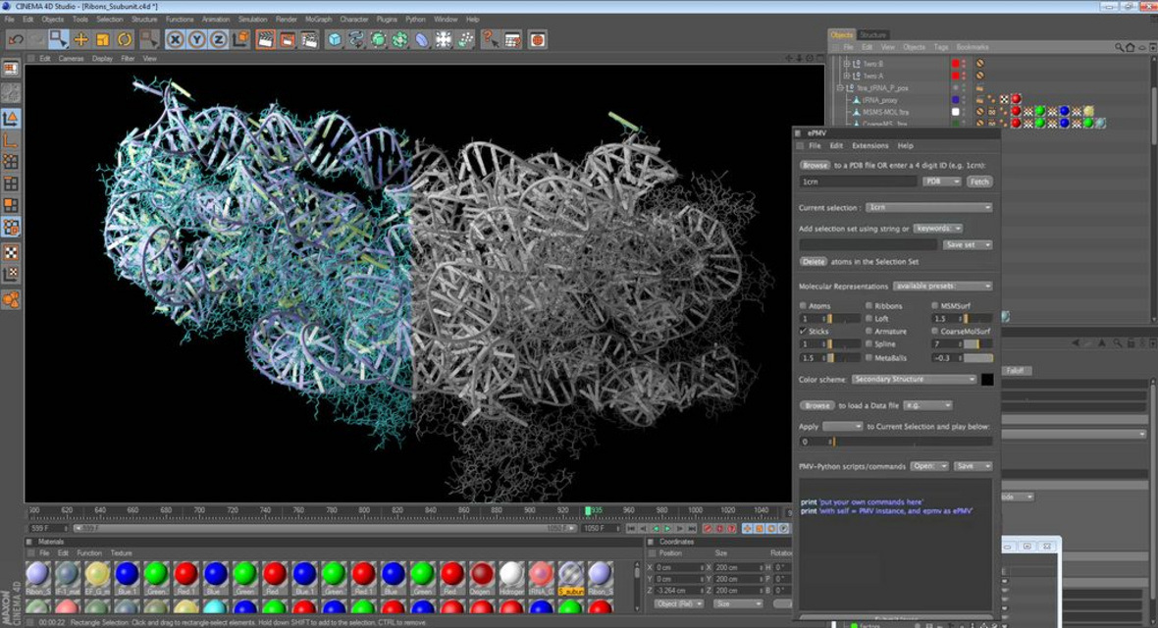
Task: Click the Scale tool icon
Action: click(x=103, y=40)
